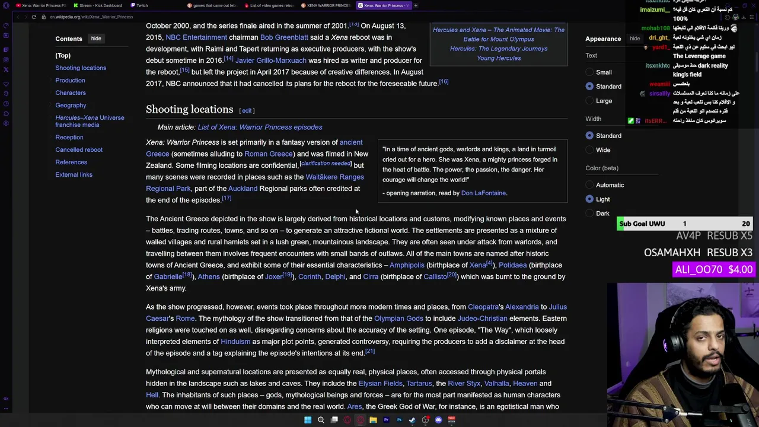Open history clock icon in sidebar

tap(6, 103)
